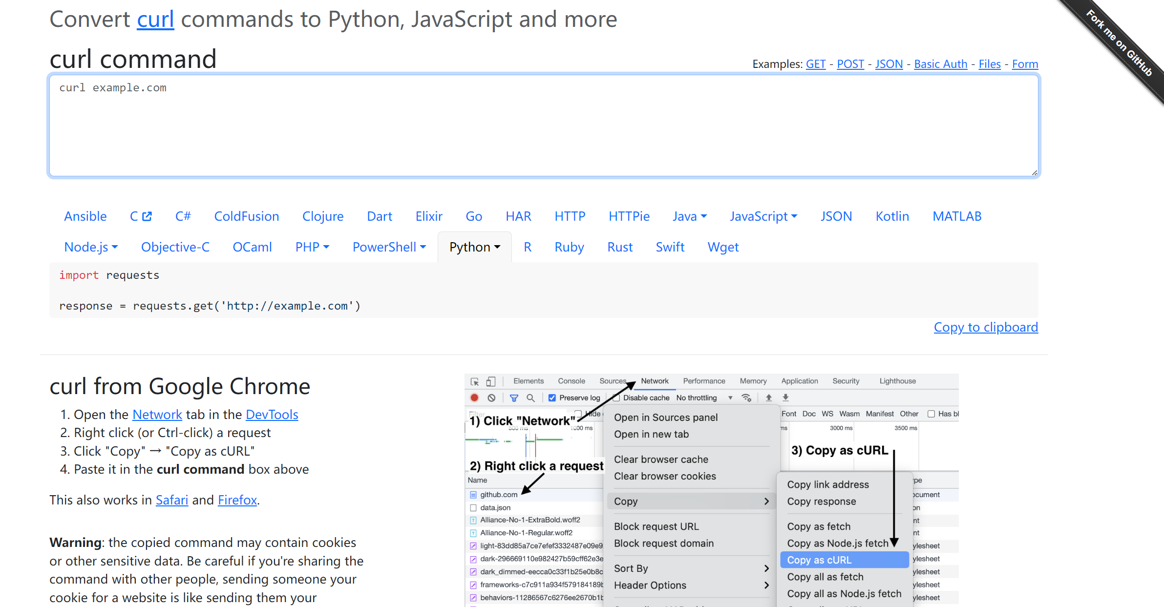Load the Basic Auth example
Viewport: 1164px width, 607px height.
(x=940, y=64)
